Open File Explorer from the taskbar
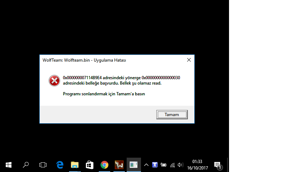 75,165
